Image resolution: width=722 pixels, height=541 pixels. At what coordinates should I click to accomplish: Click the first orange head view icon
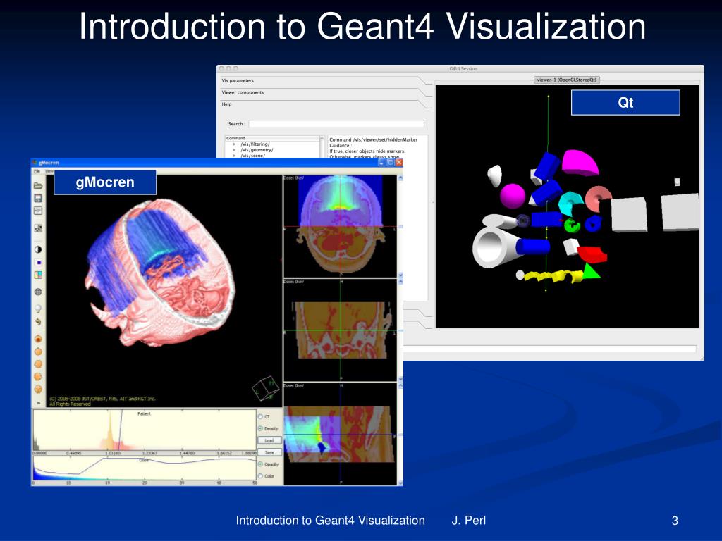point(38,339)
